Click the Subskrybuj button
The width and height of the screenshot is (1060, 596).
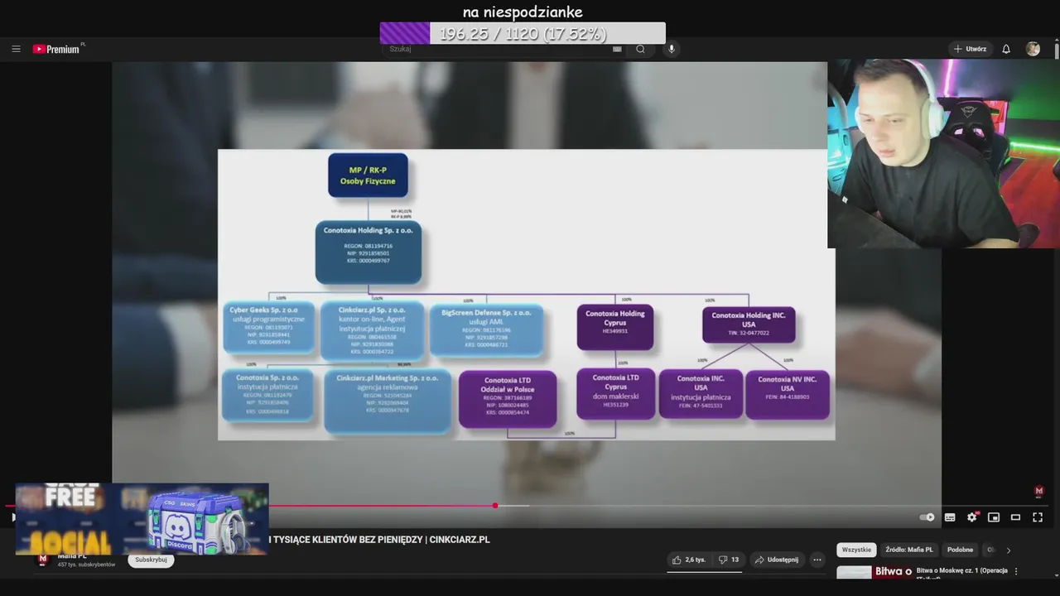point(151,560)
